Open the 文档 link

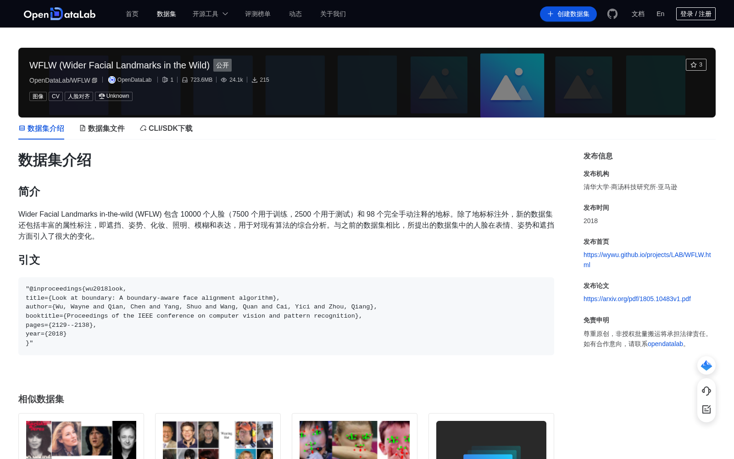pyautogui.click(x=638, y=14)
